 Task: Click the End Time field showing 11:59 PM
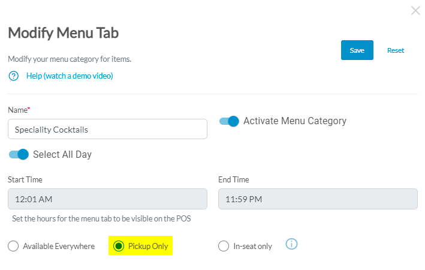[x=318, y=199]
